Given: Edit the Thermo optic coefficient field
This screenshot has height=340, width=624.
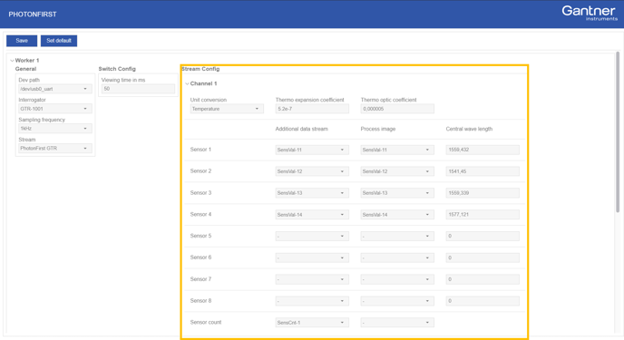Looking at the screenshot, I should pyautogui.click(x=397, y=109).
